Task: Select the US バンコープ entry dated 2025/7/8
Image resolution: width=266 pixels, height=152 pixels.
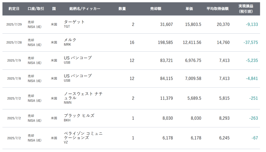Action: click(x=78, y=76)
